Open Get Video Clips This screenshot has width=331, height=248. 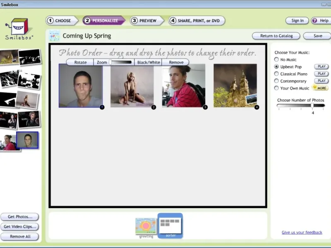[19, 227]
